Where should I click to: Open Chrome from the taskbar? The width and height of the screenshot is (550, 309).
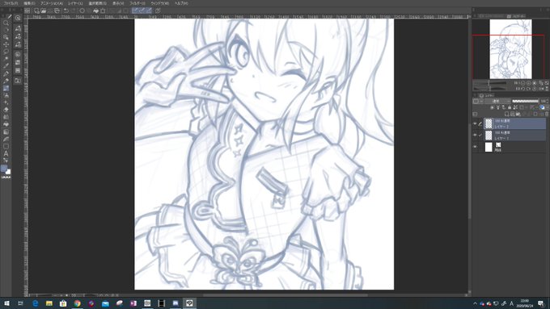77,303
